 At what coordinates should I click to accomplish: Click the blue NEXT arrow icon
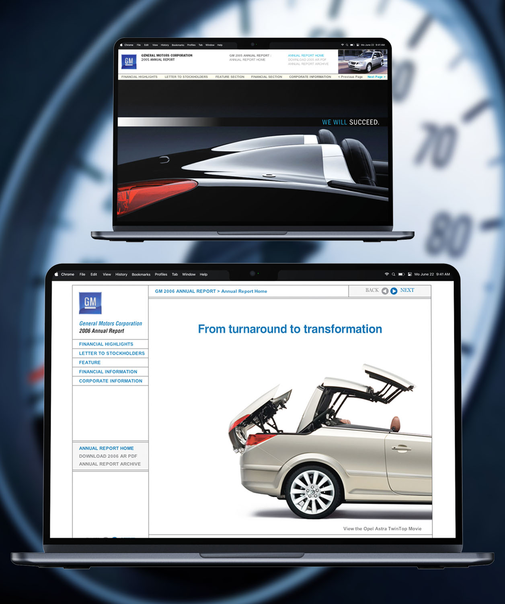(394, 291)
